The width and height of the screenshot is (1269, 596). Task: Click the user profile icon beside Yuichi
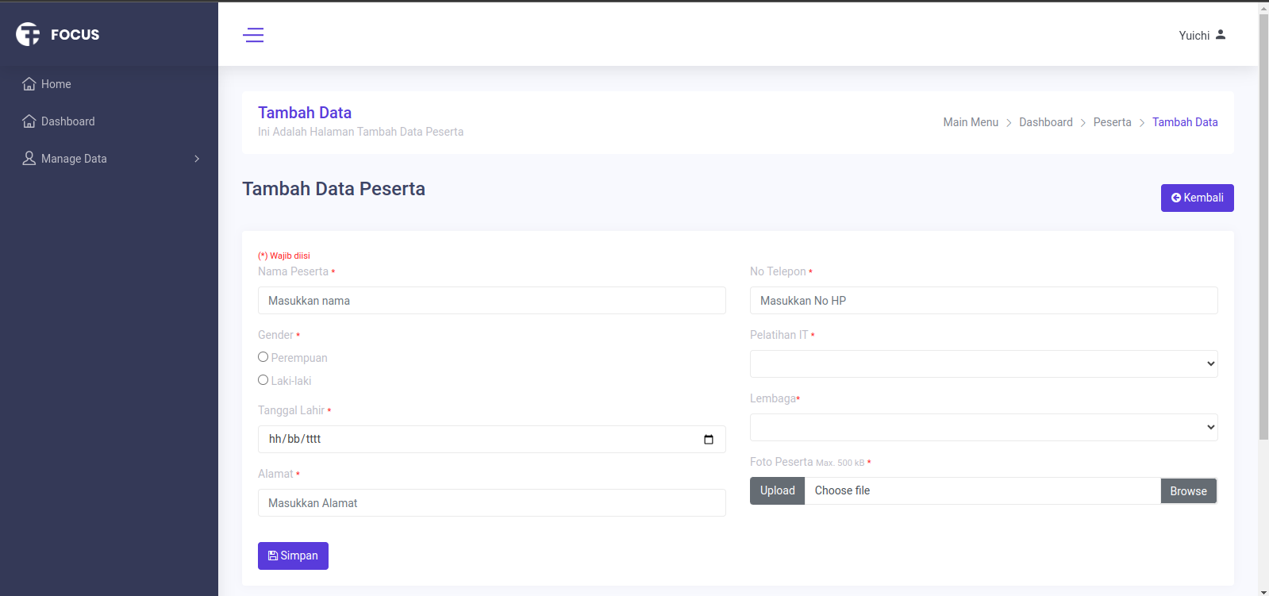click(1221, 35)
